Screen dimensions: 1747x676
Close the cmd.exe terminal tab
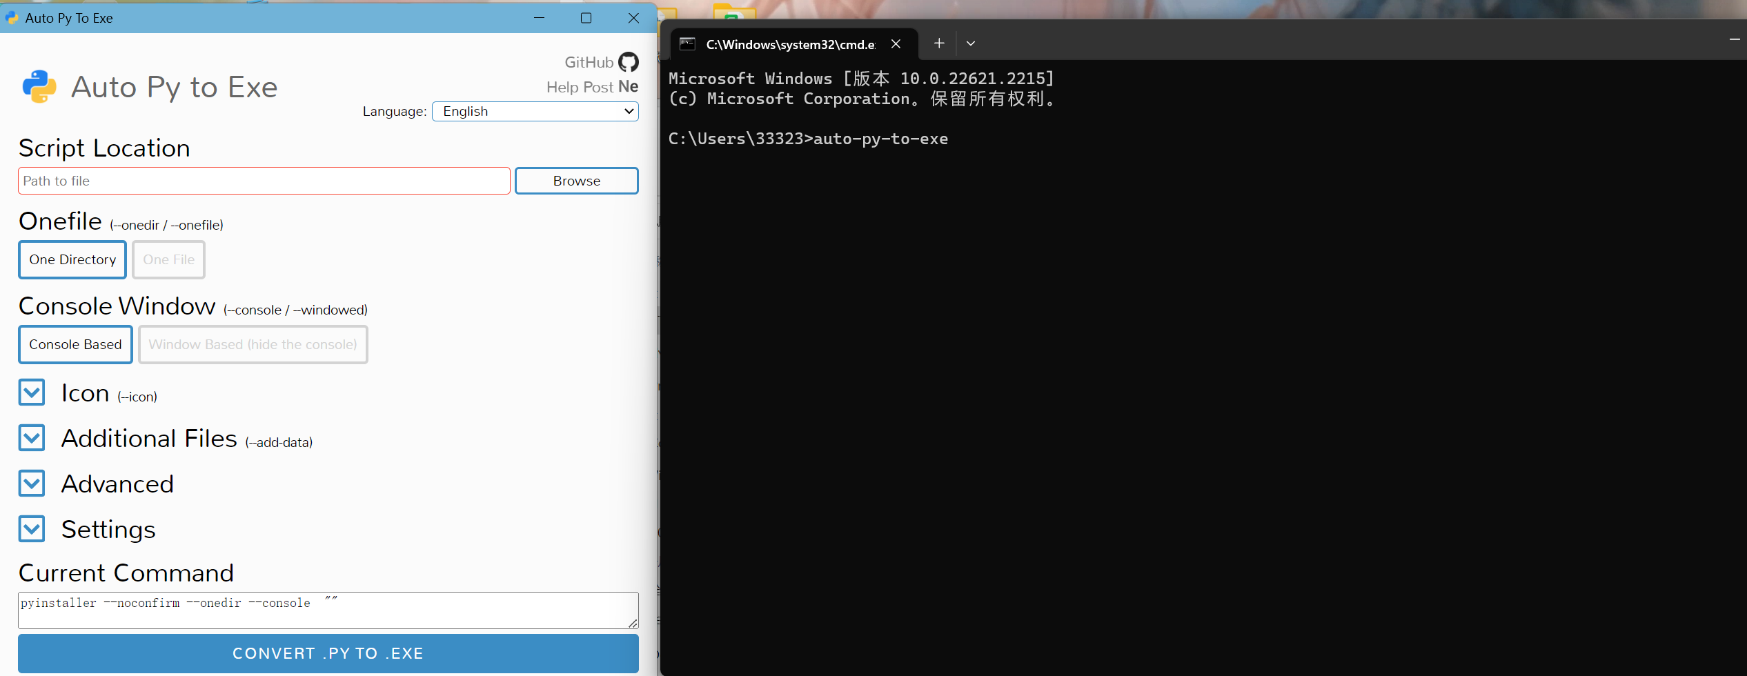coord(896,44)
